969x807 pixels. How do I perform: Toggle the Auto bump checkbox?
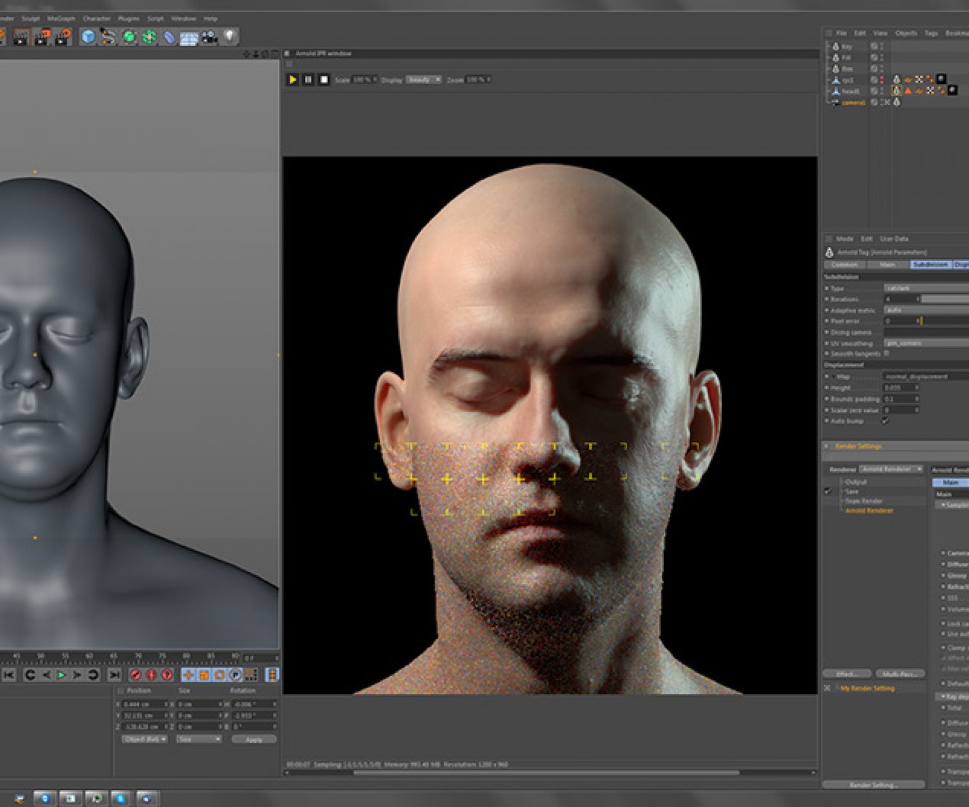click(886, 421)
